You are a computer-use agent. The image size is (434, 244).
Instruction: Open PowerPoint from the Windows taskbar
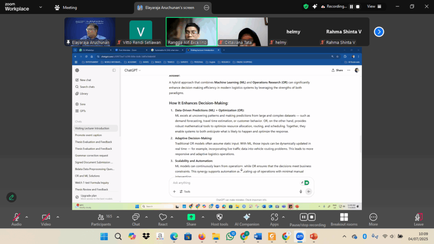[314, 236]
